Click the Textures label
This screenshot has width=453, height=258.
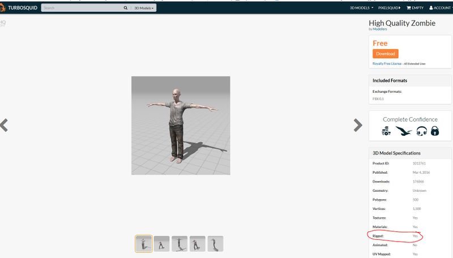[379, 218]
